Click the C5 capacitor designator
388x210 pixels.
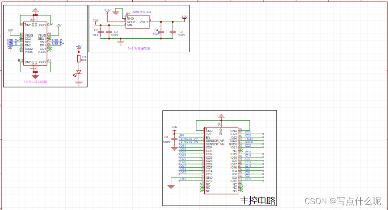(181, 32)
